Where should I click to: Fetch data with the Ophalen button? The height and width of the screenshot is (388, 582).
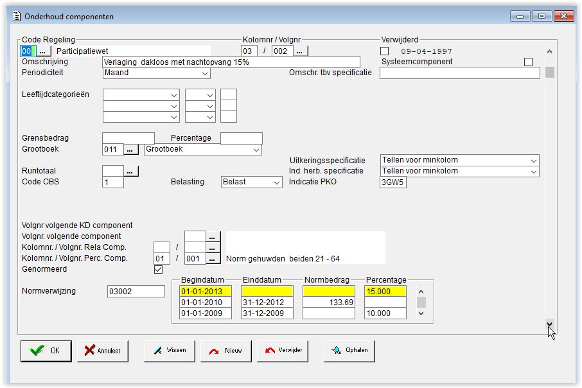pyautogui.click(x=349, y=351)
